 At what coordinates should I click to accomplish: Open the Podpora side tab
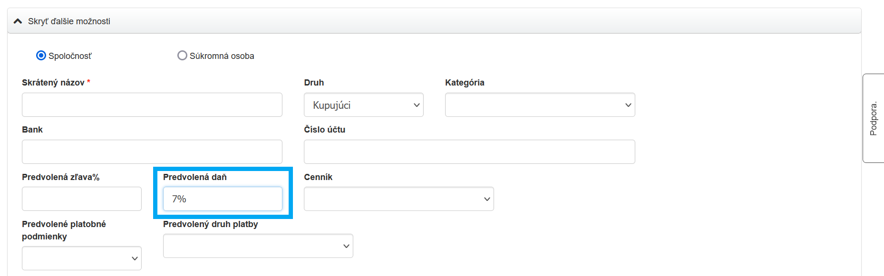coord(874,118)
